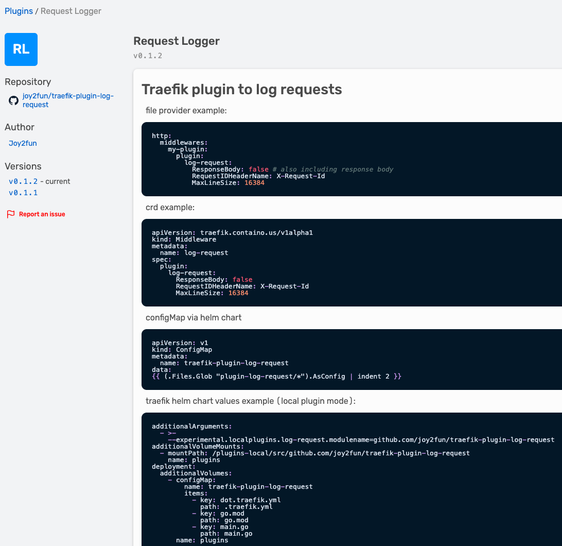Open the Joy2fun author link
Viewport: 562px width, 546px height.
pos(23,143)
